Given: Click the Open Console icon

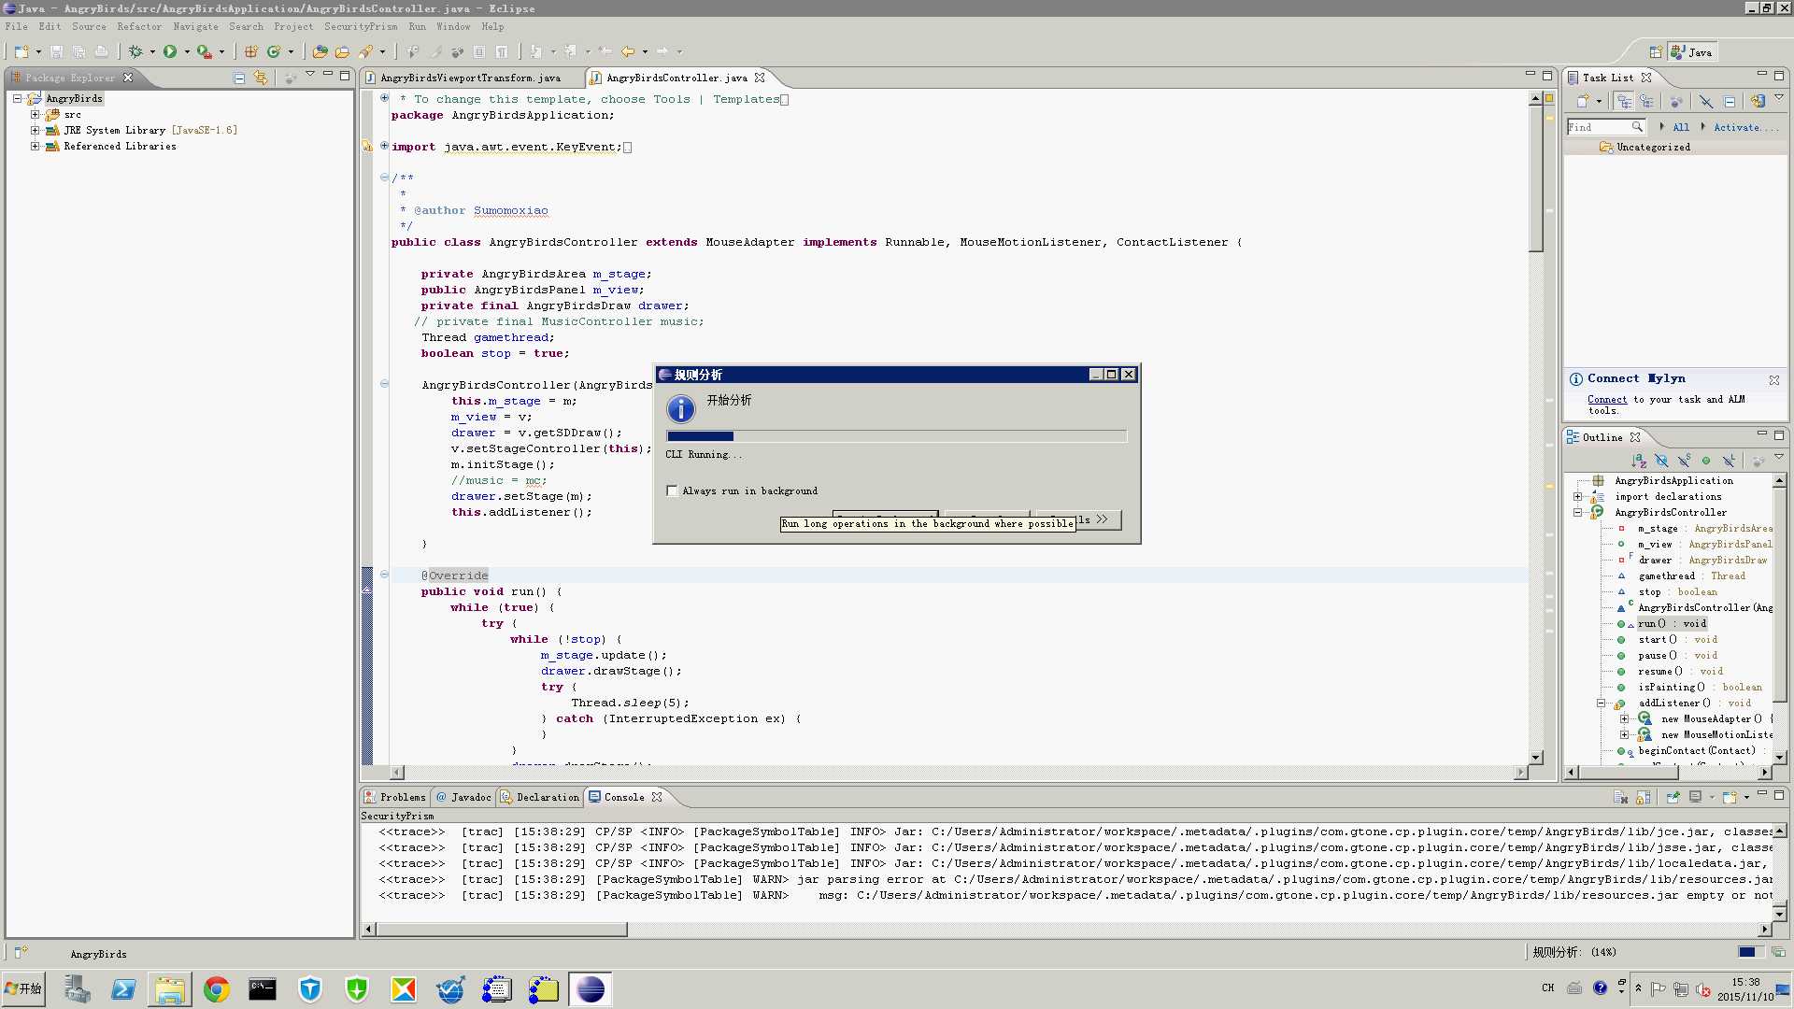Looking at the screenshot, I should (x=1730, y=797).
